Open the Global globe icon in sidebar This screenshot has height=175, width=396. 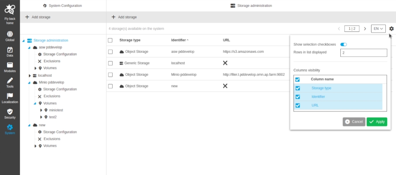click(10, 34)
